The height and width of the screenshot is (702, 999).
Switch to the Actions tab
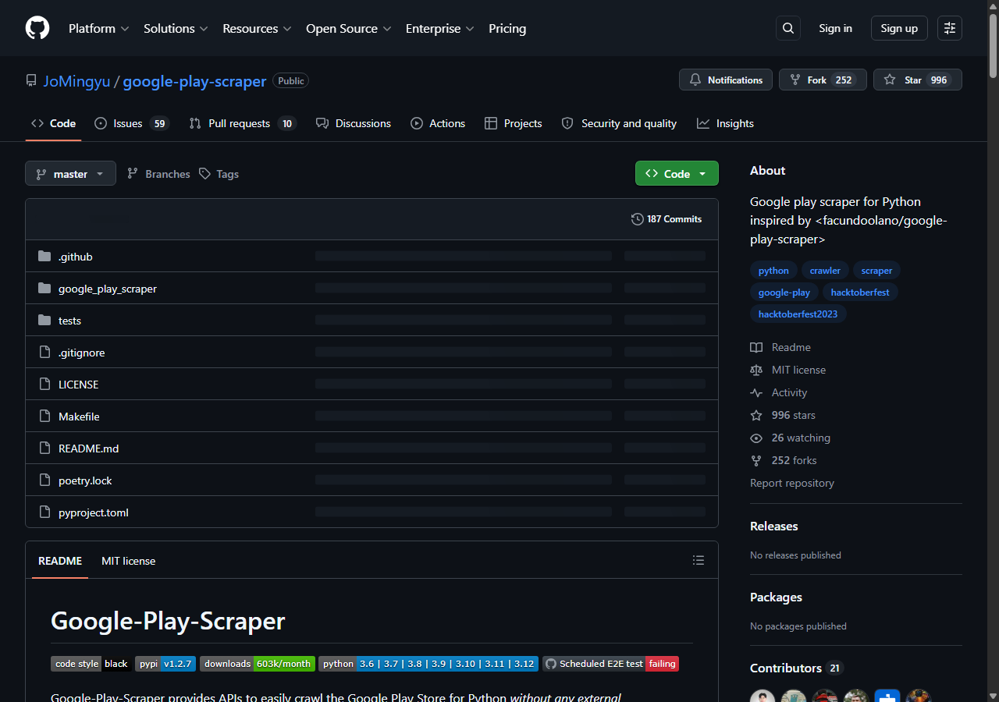click(x=438, y=123)
